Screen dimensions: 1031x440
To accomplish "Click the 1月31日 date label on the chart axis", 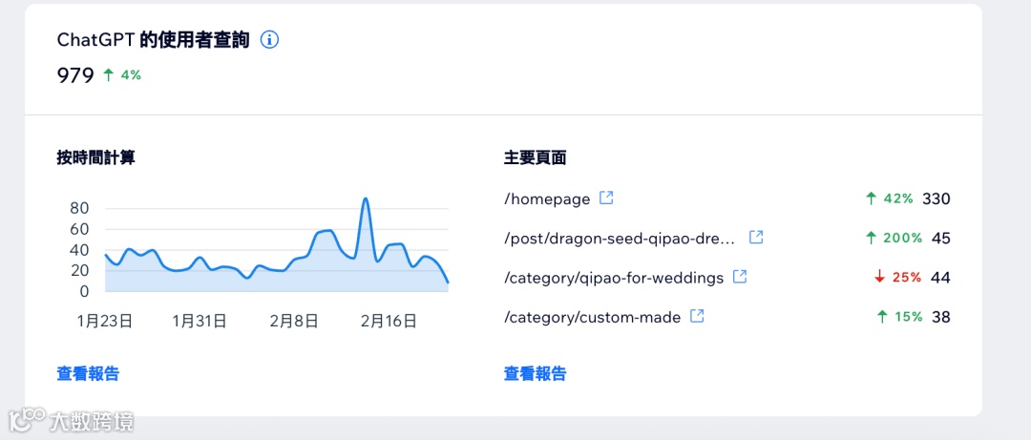I will (200, 321).
